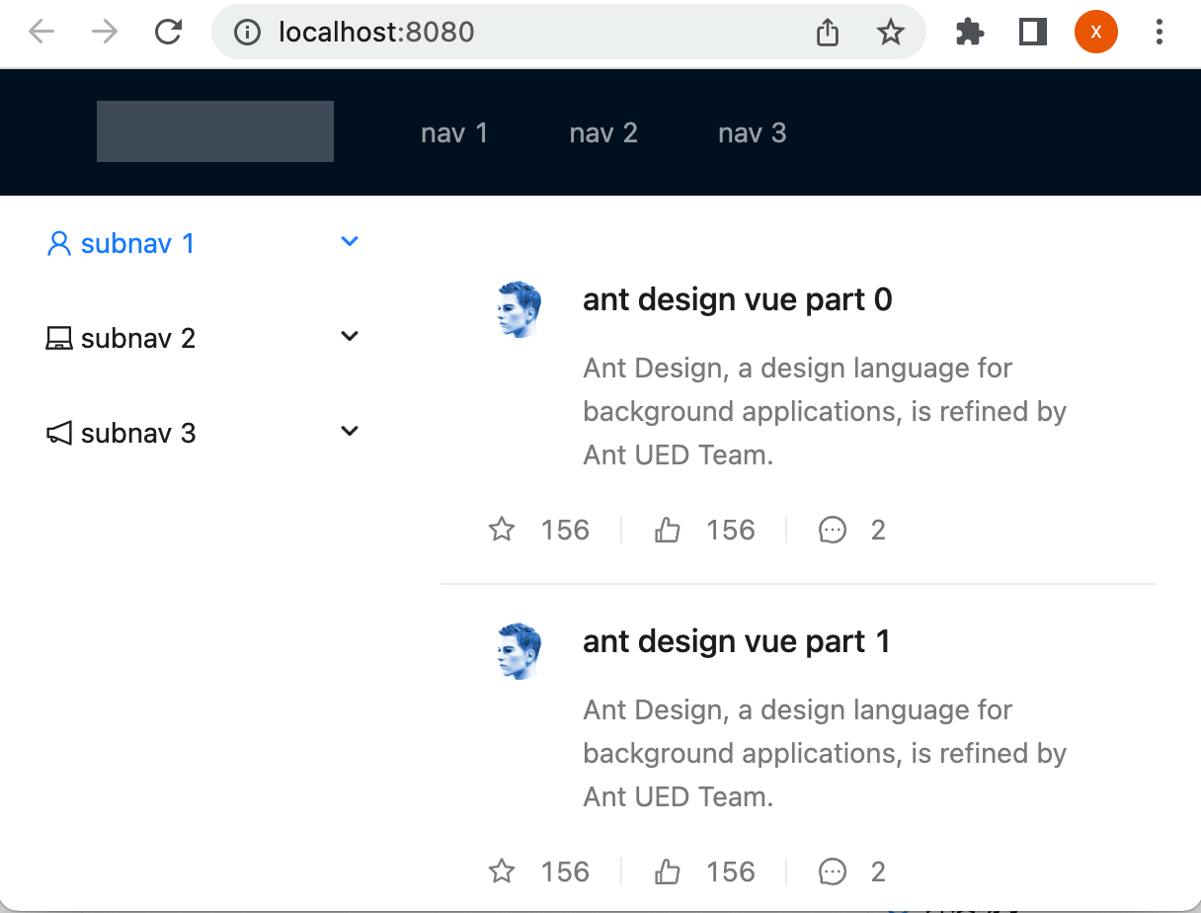Expand subnav 3 chevron

(349, 431)
